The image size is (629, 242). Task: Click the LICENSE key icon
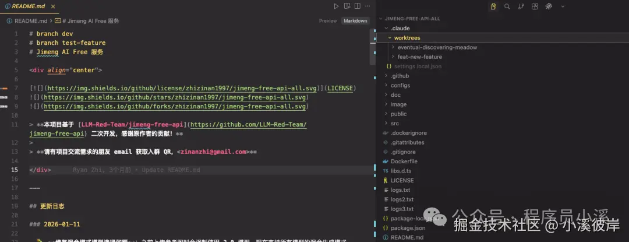[x=386, y=181]
